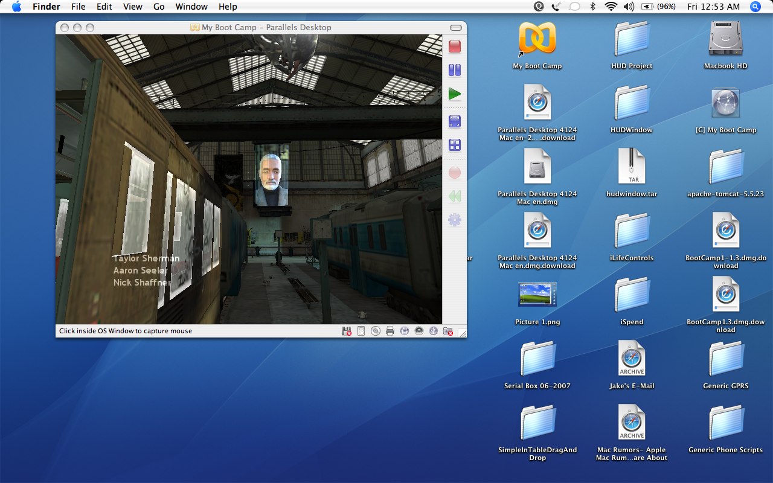Screen dimensions: 773x483
Task: Open the Wi-Fi AirPort status menu
Action: [x=611, y=7]
